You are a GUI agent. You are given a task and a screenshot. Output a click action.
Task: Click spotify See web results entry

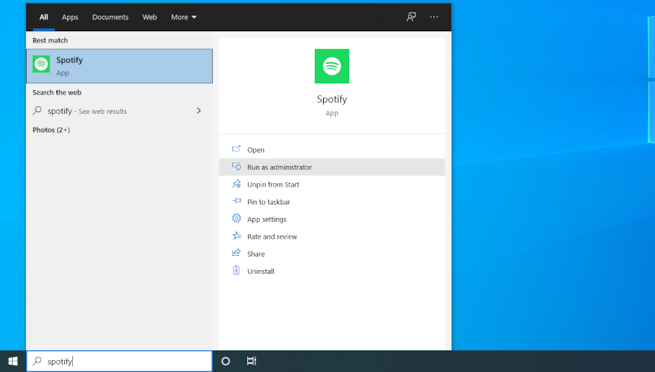pos(120,111)
